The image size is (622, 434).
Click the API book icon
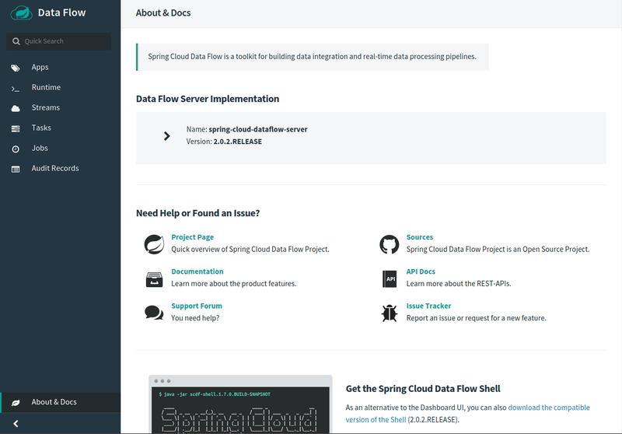click(x=390, y=279)
